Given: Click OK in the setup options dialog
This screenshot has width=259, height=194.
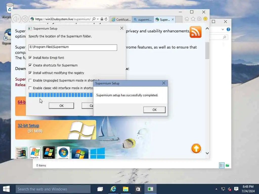Looking at the screenshot, I should point(61,106).
